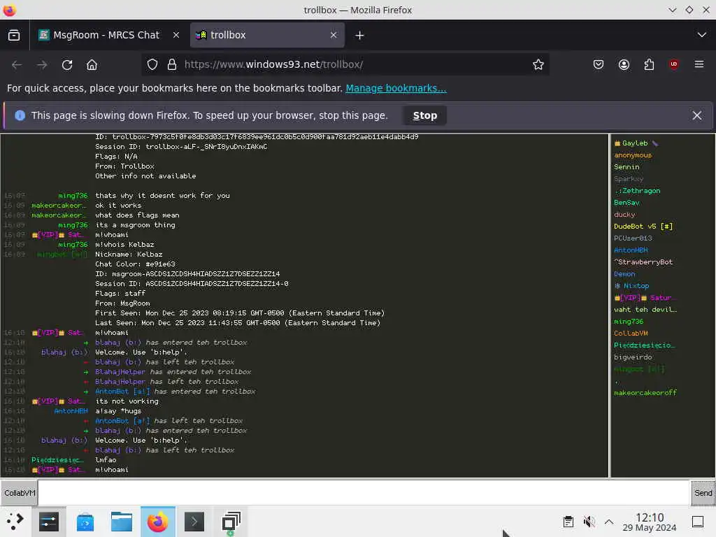Viewport: 716px width, 537px height.
Task: Select user bigweirdo in user list
Action: 633,357
